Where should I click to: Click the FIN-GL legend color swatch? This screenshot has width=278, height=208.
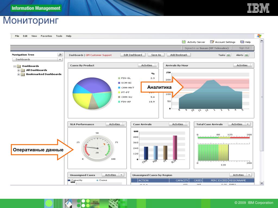[119, 78]
